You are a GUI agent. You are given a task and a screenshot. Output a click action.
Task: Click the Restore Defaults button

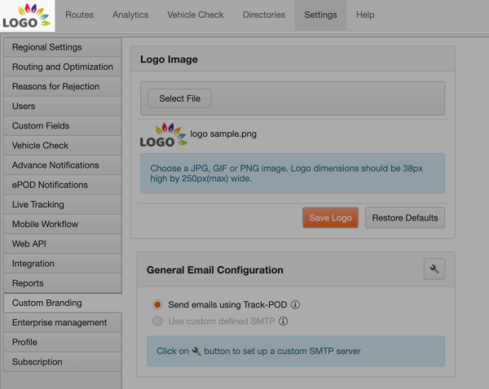[x=405, y=218]
